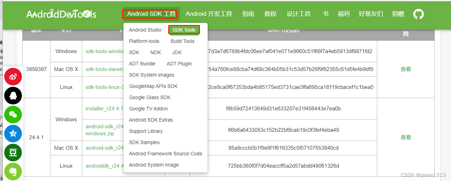Click SHA-1 hash 725bb360f0f7d04eaccff5a2d57abdd49061326d
The height and width of the screenshot is (181, 451).
(284, 166)
